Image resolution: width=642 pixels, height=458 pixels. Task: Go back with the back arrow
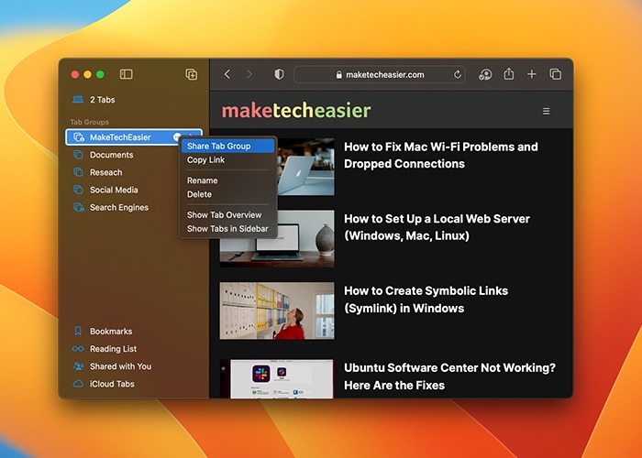tap(227, 74)
